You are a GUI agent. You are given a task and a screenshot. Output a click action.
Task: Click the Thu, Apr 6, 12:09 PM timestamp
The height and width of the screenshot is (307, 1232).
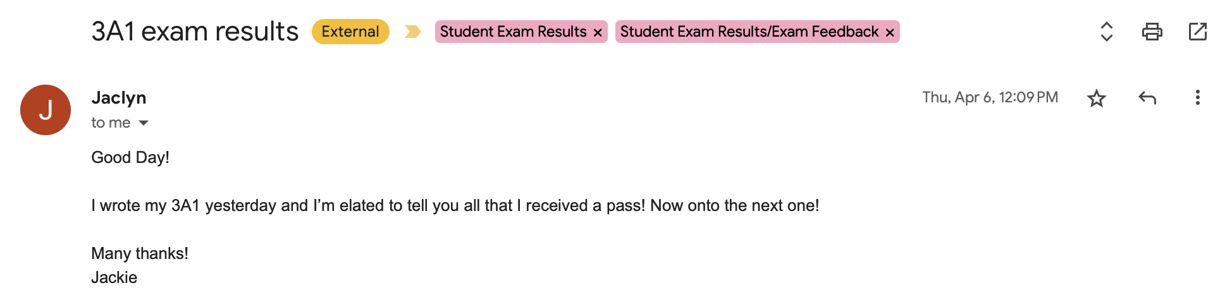[x=990, y=97]
